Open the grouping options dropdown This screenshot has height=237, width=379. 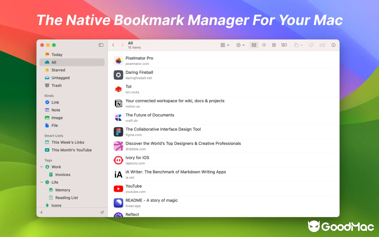coord(224,45)
